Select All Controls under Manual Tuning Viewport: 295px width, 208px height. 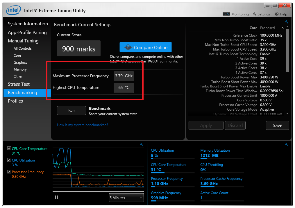click(23, 48)
